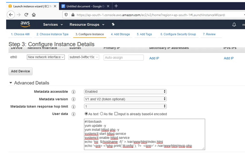Go to step 6 Configure Security Group
Viewport: 245px width, 158px height.
point(178,34)
